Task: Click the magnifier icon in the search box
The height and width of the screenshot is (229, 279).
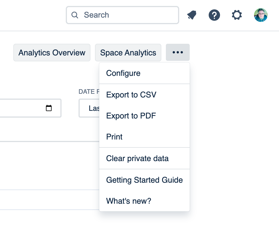Action: 75,15
